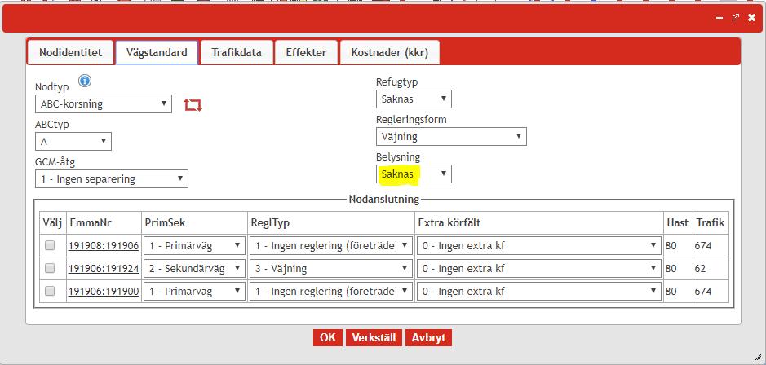Open Extra körfält dropdown for row 191908:191906

coord(539,246)
